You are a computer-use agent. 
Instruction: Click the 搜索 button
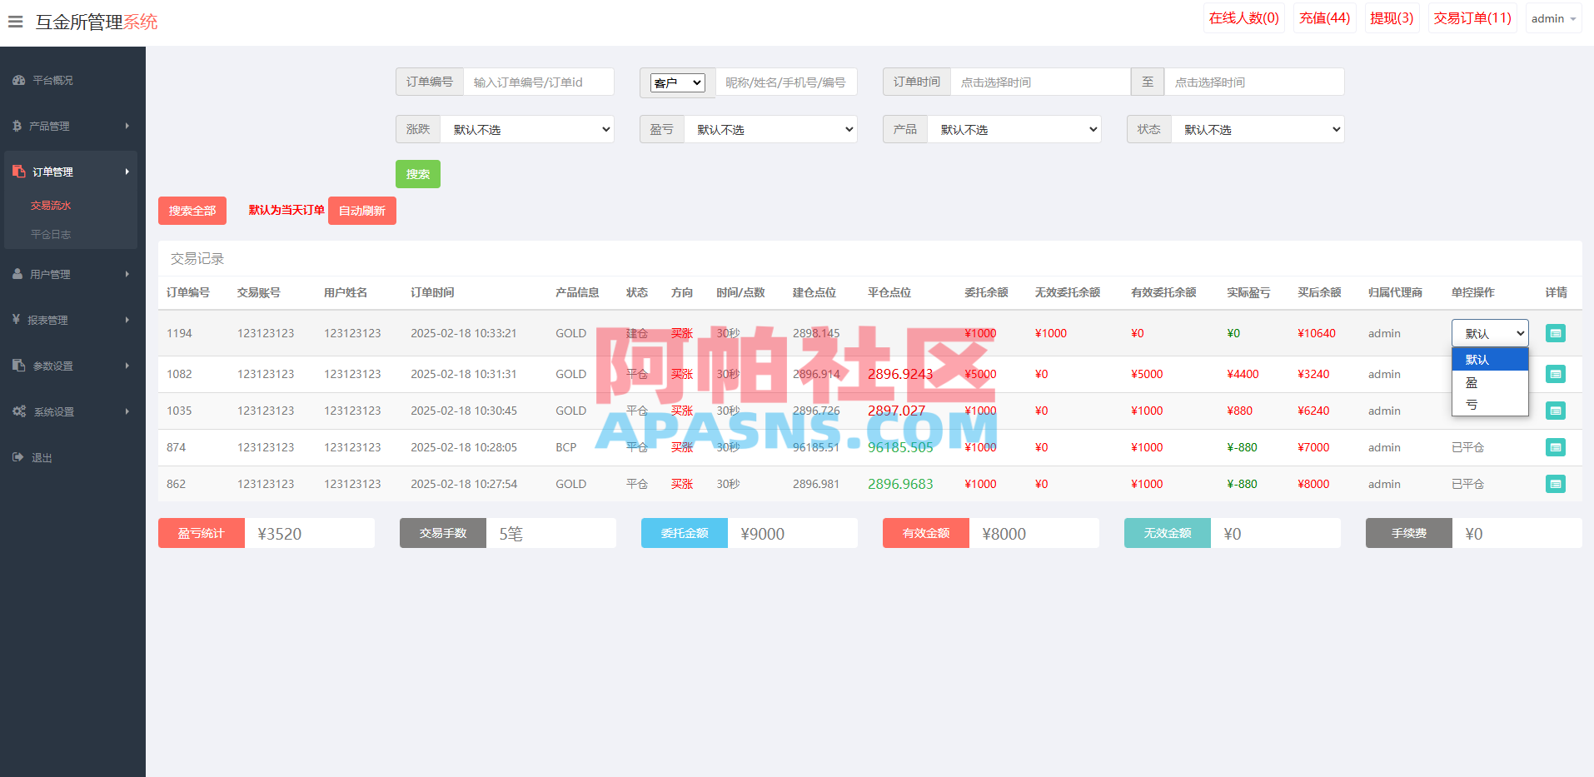[x=417, y=174]
